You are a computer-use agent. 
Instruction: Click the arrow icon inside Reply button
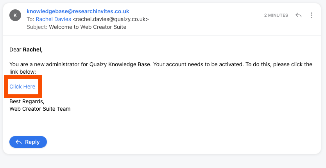coord(18,142)
